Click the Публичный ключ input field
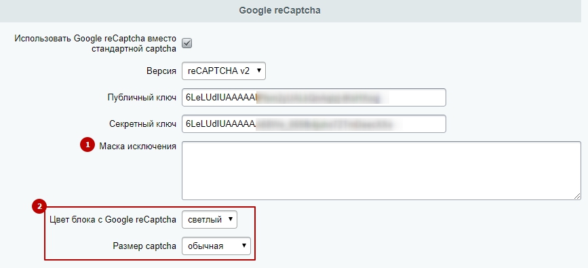Viewport: 588px width, 268px height. pos(314,98)
